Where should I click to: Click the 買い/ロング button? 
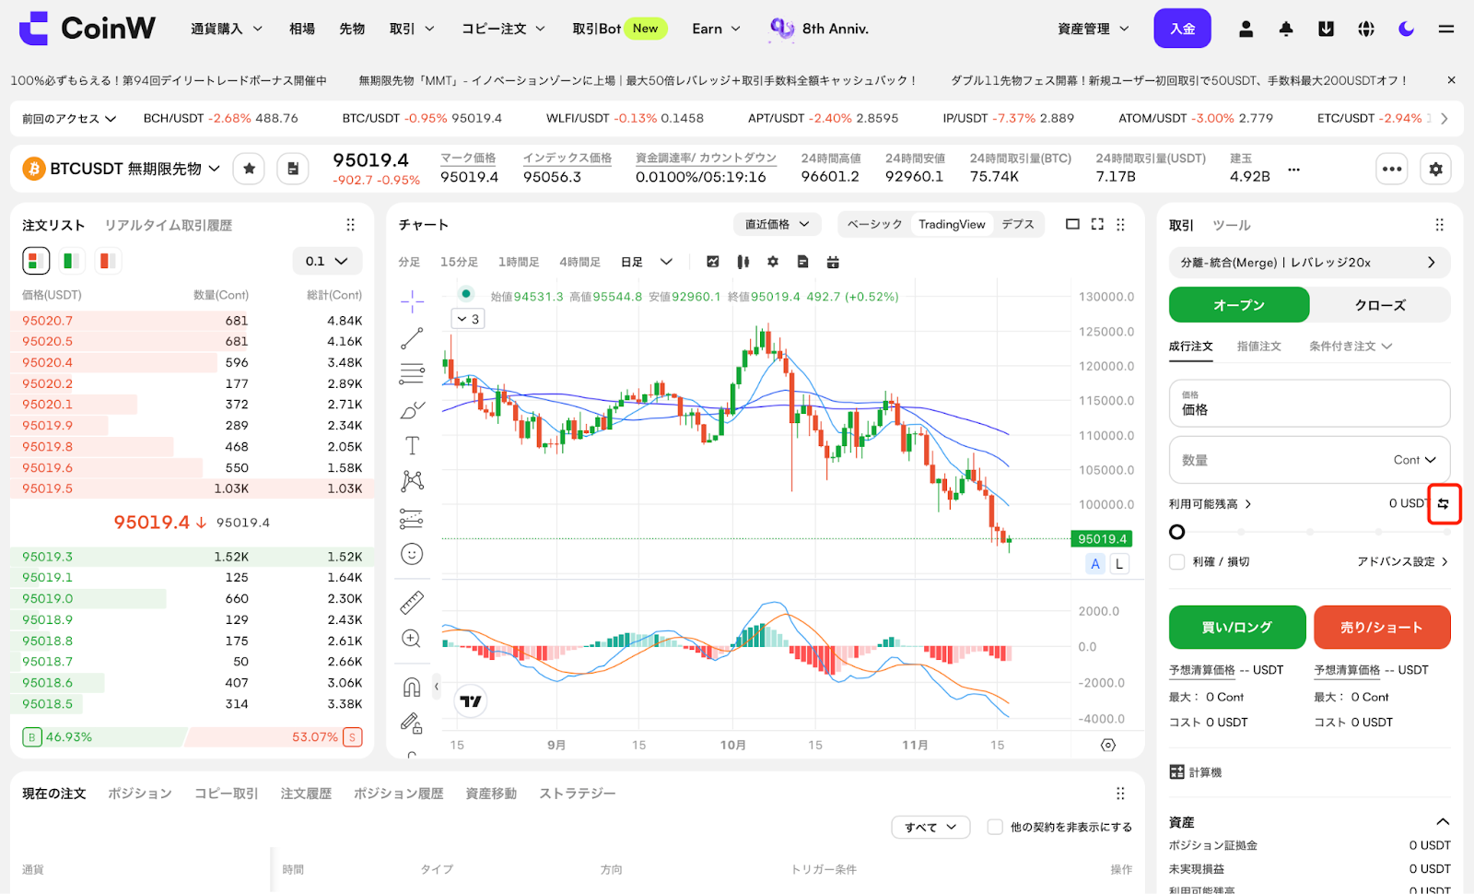1237,628
